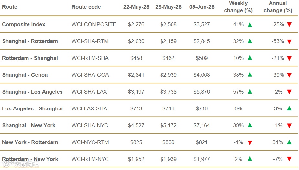Click red down arrow beside Shanghai - Genoa -39%
Viewport: 299px width, 170px height.
(x=289, y=75)
